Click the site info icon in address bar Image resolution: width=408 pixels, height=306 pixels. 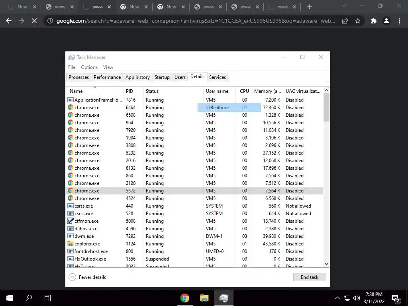(50, 21)
